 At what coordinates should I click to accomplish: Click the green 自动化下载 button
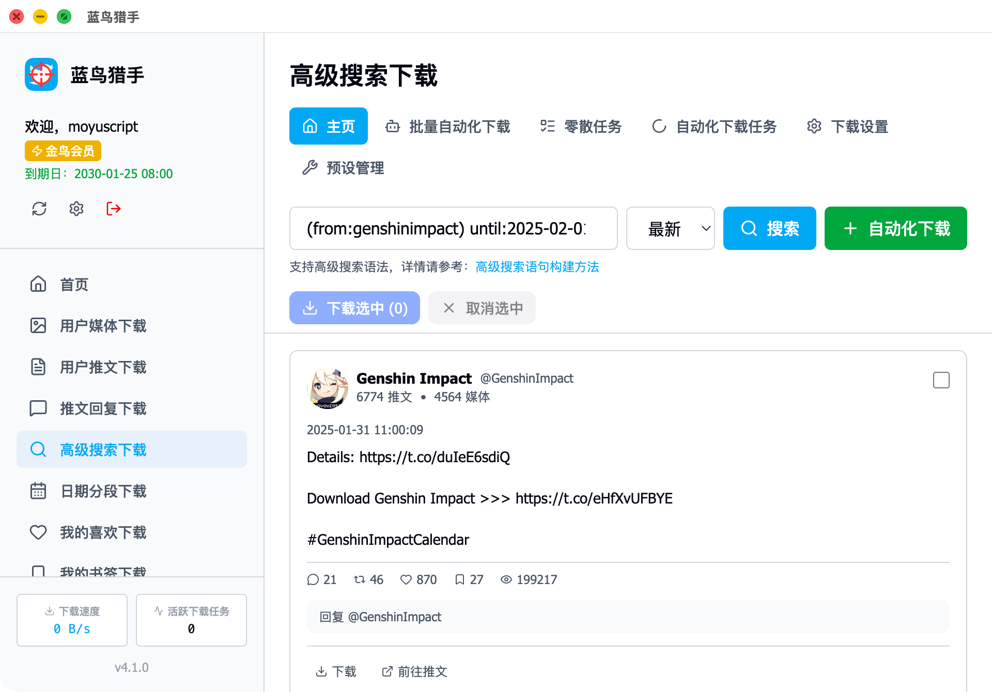tap(895, 228)
